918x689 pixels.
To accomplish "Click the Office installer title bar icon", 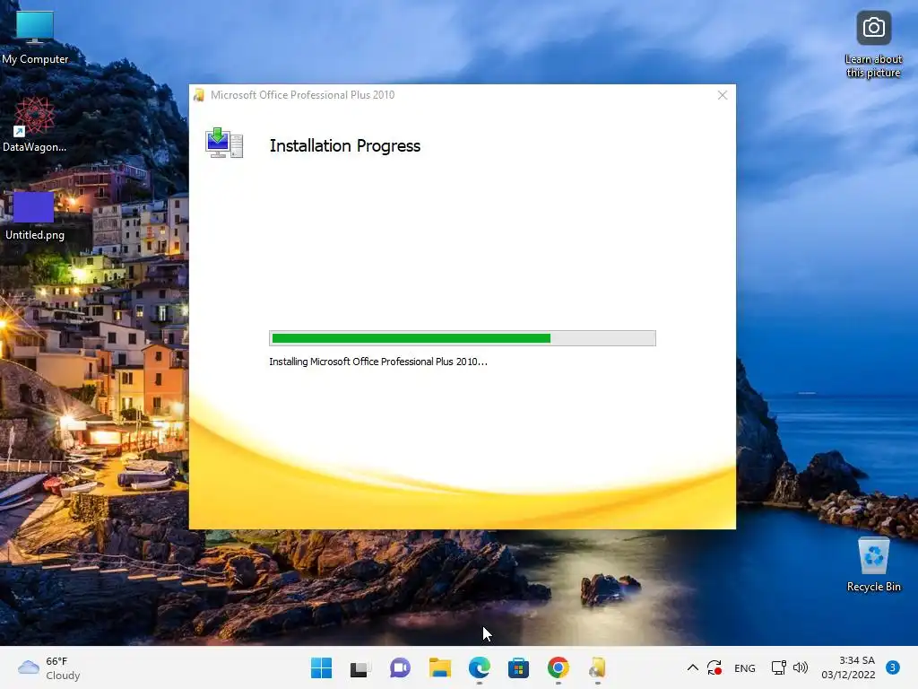I will coord(199,95).
